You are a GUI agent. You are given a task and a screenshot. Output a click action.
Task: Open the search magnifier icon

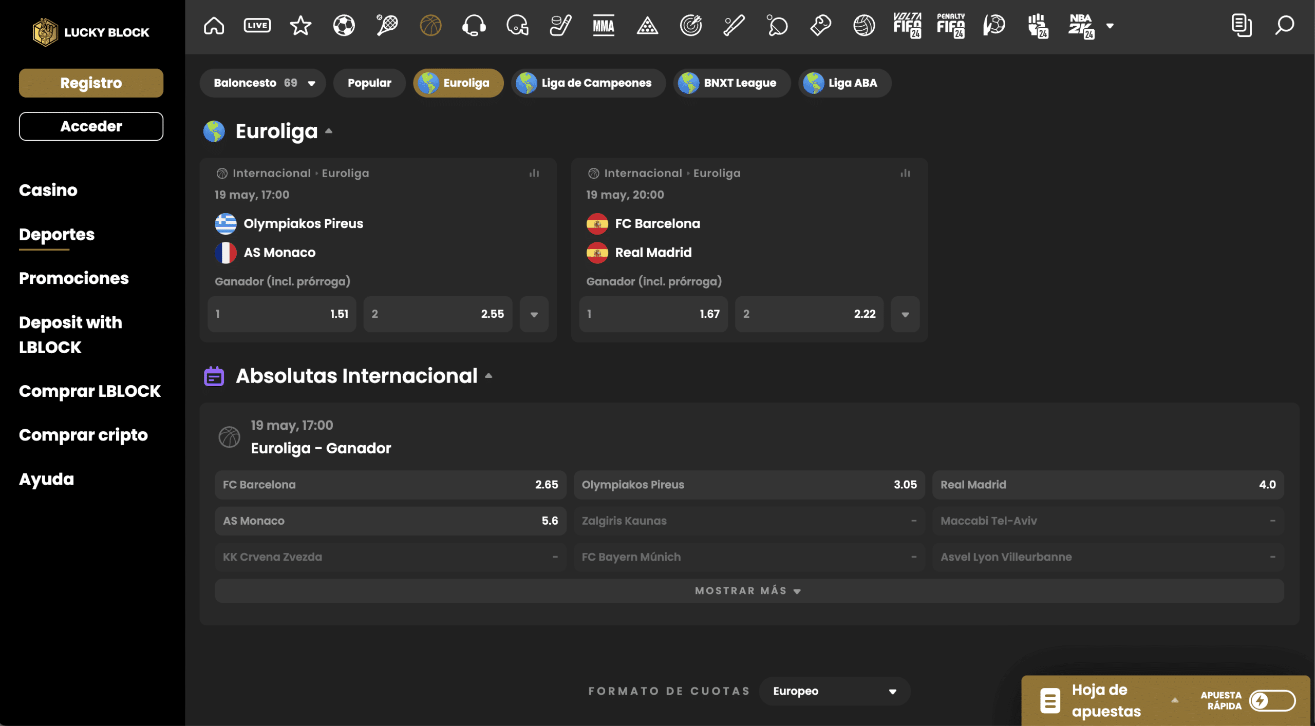(x=1284, y=25)
